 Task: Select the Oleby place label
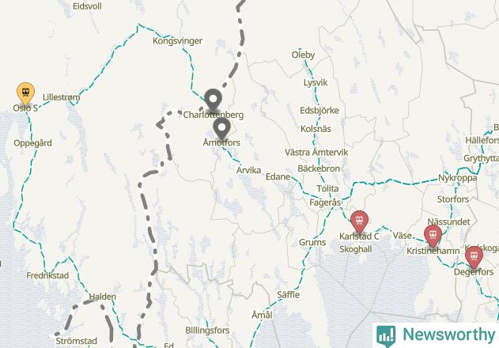(303, 55)
